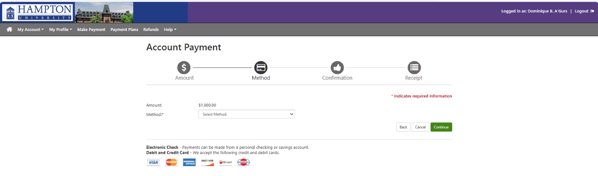Screen dimensions: 598x176
Task: Expand the Help menu
Action: pos(170,29)
